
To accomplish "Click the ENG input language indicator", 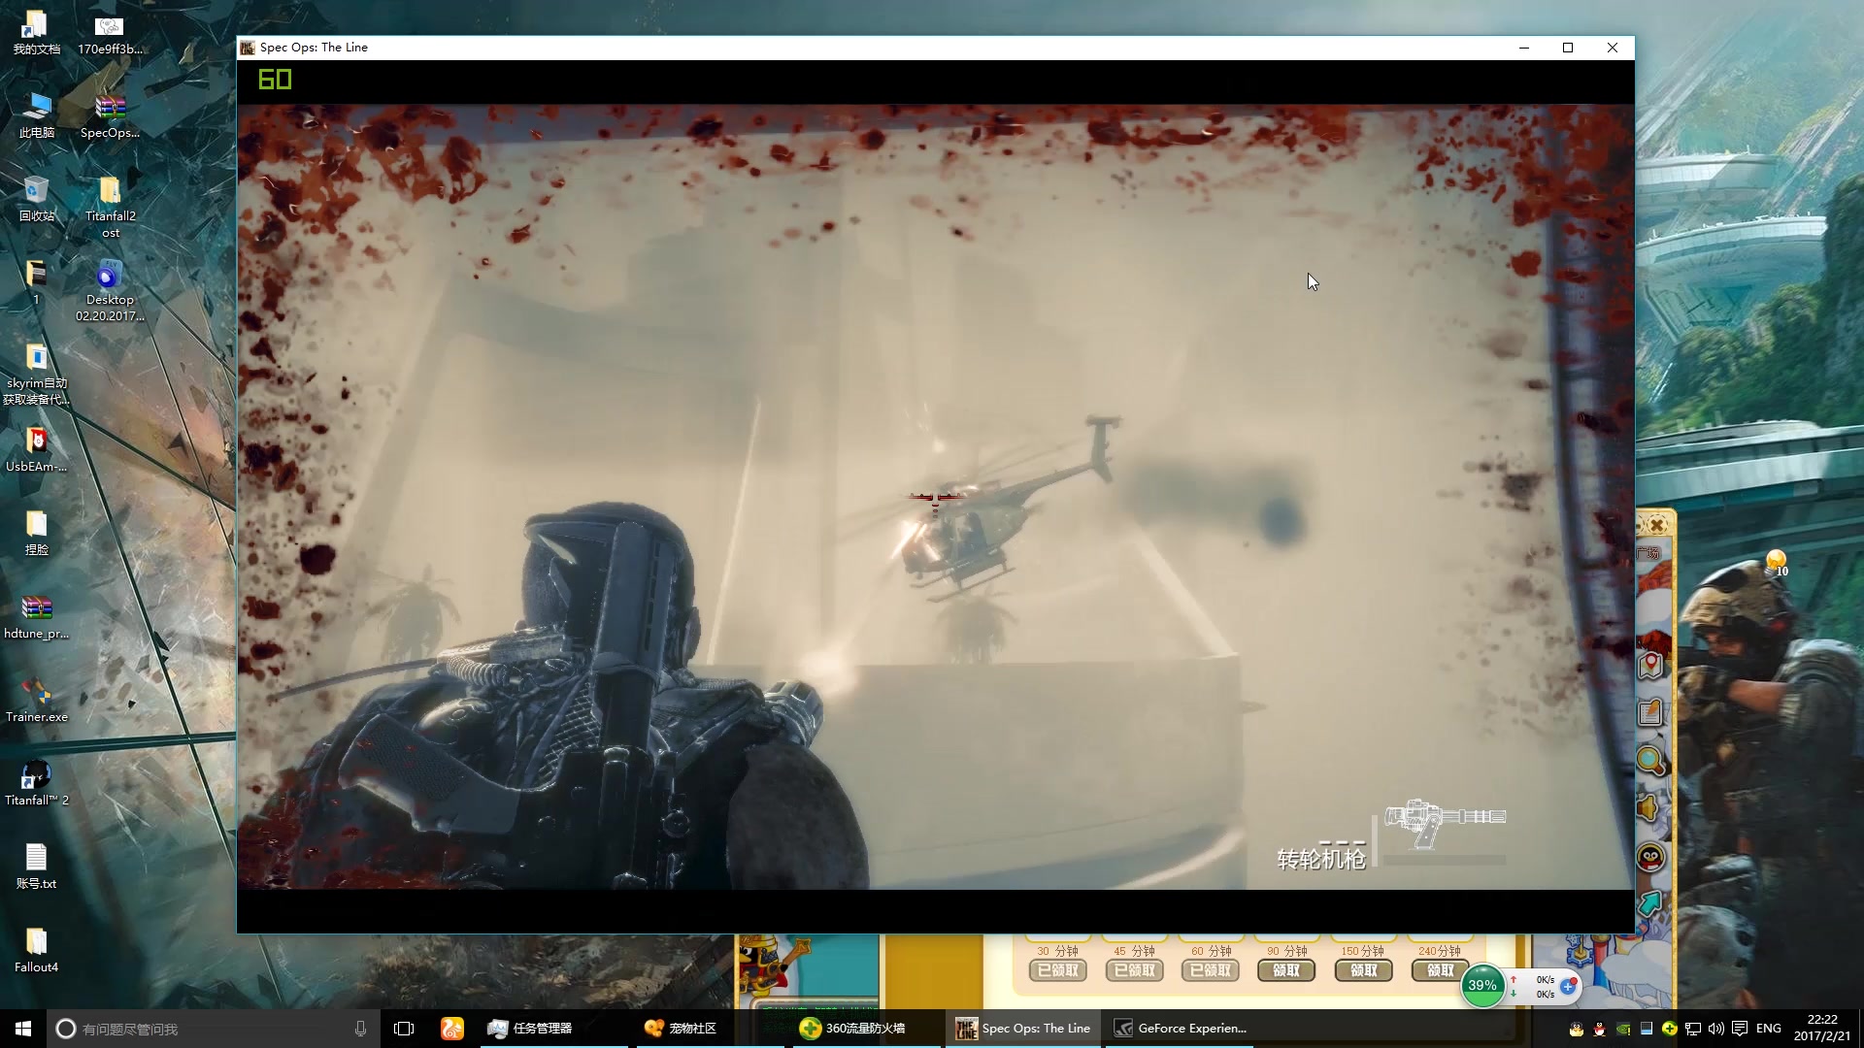I will point(1769,1029).
